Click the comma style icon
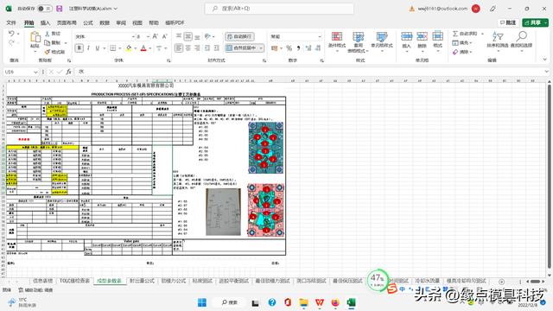Screen dimensions: 553x311 point(299,48)
